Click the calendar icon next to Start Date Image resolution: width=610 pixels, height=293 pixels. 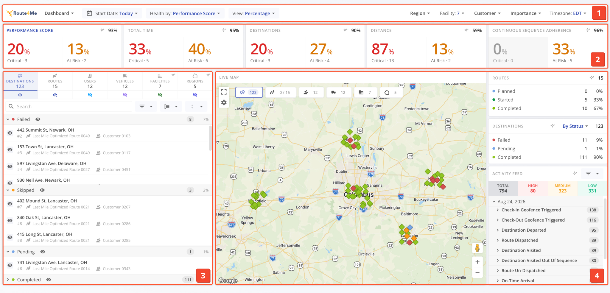(x=89, y=13)
